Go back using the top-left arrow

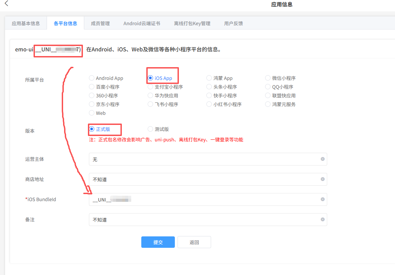(7, 3)
